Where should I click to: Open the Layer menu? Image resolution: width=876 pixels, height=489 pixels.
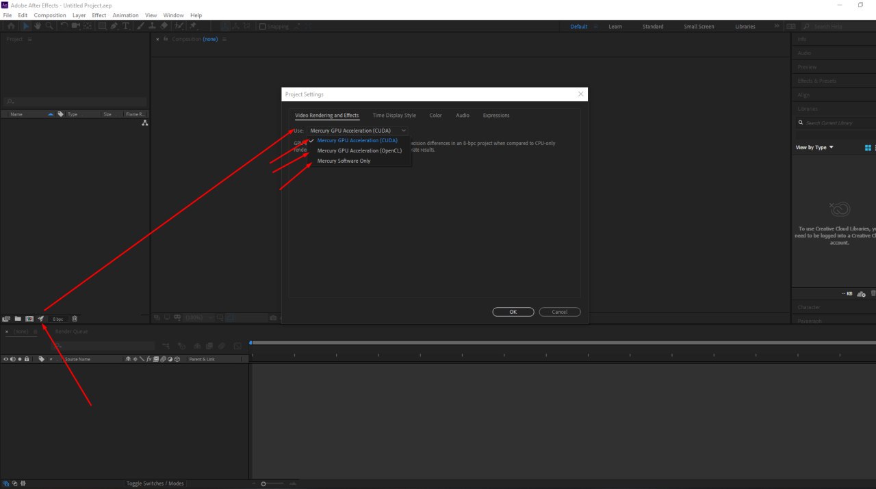pos(79,15)
